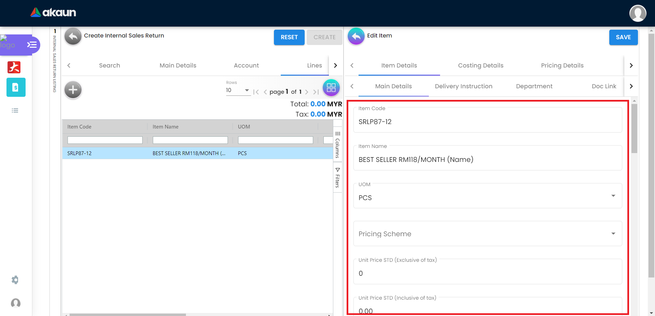The height and width of the screenshot is (316, 655).
Task: Click the teal invoice document sidebar icon
Action: (16, 87)
